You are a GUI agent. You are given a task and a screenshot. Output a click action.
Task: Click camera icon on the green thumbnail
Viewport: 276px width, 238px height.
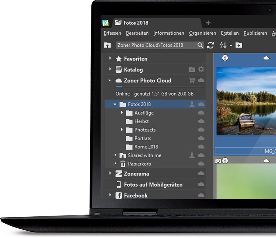click(218, 161)
